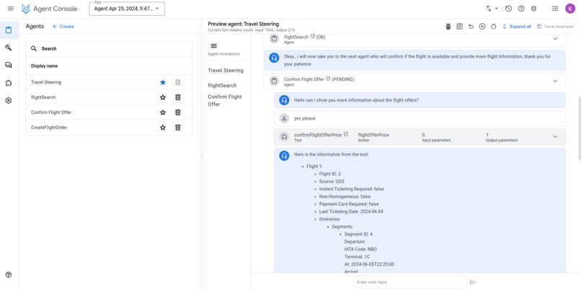Expand the flightSearch (OK) agent entry
581x291 pixels.
tap(555, 39)
